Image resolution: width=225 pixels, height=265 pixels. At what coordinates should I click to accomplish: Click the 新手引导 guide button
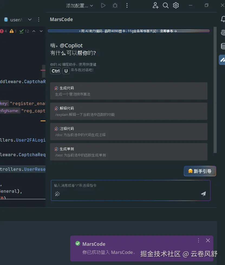(200, 171)
